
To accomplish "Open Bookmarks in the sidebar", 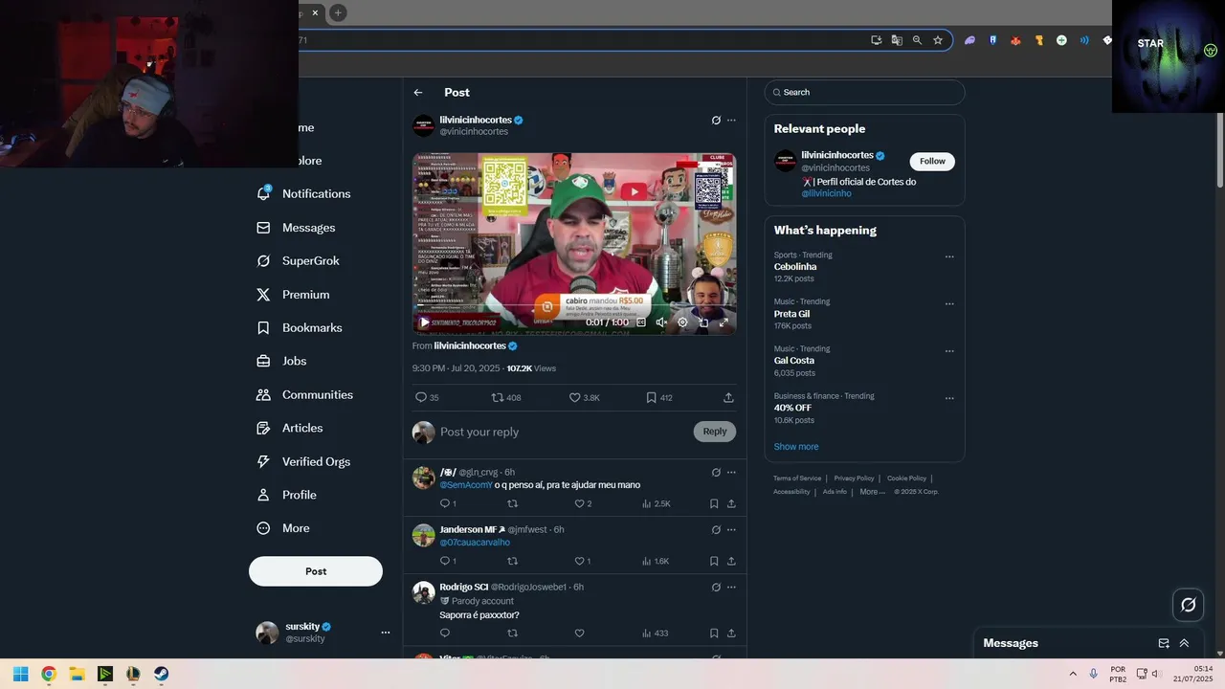I will pos(299,328).
